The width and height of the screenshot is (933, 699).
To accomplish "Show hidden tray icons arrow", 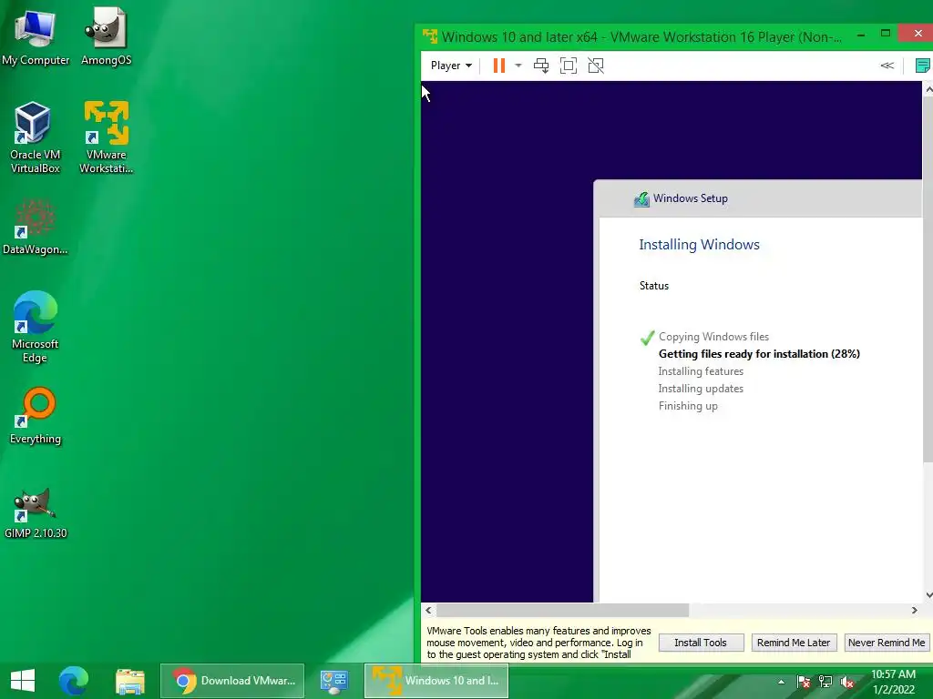I will point(781,682).
